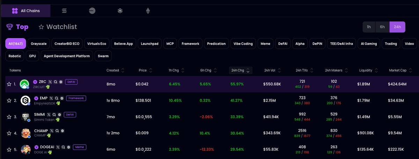Click the ZRC green logo thumbnail
Viewport: 419px width, 159px height.
[x=24, y=84]
